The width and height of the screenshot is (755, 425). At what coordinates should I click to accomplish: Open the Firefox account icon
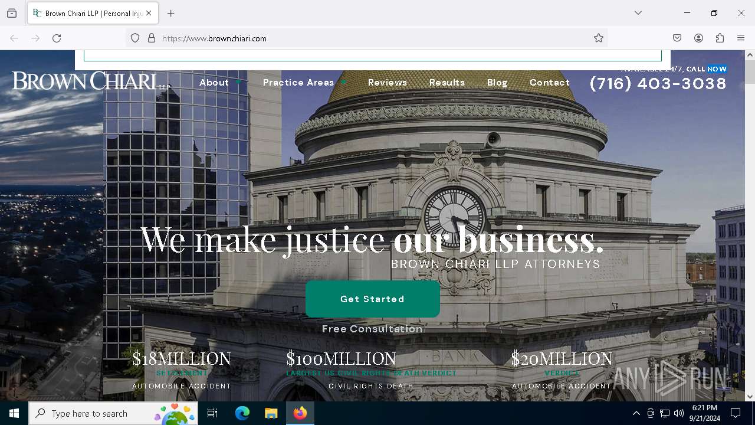(698, 38)
